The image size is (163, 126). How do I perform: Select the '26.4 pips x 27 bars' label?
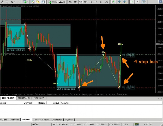tap(66, 89)
